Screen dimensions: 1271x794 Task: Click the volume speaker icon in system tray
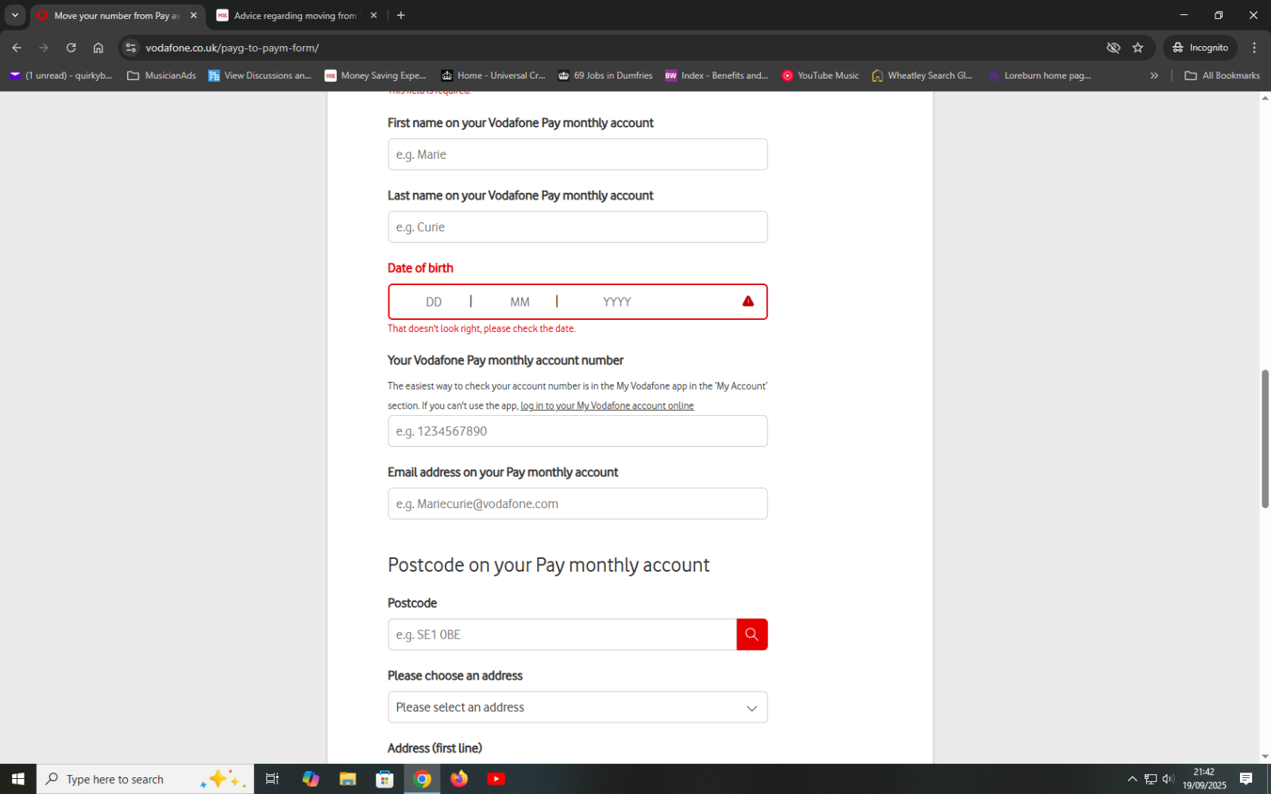[1168, 779]
